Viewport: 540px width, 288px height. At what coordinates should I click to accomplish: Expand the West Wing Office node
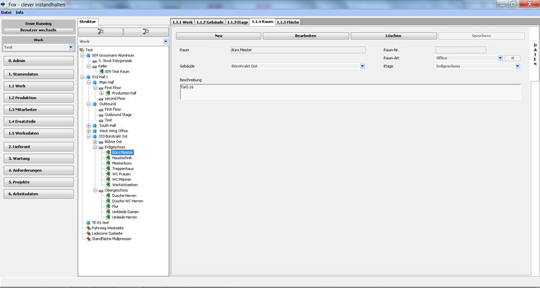(88, 131)
